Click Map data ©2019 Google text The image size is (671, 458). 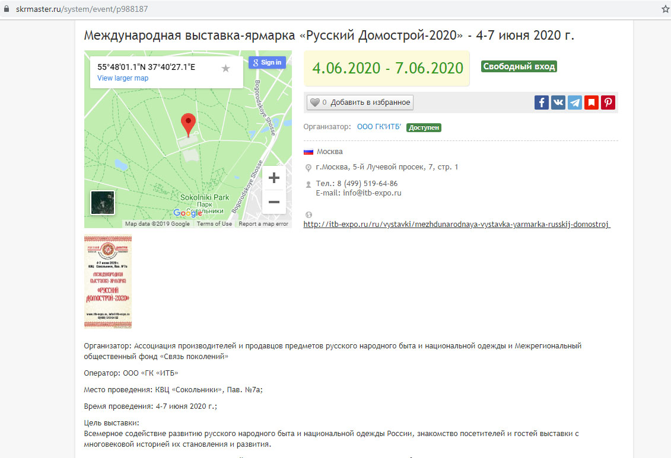click(x=157, y=223)
